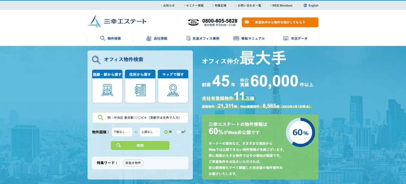Click the 全社有登録物件 11万棟 text
This screenshot has height=184, width=406.
coord(228,97)
